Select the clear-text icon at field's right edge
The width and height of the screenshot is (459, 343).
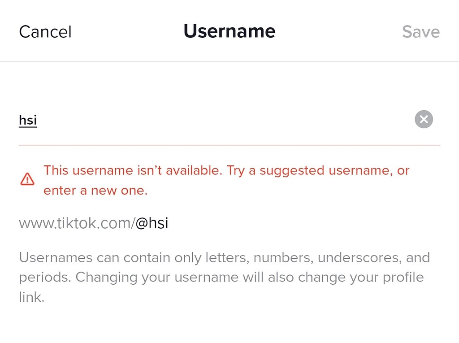[423, 119]
